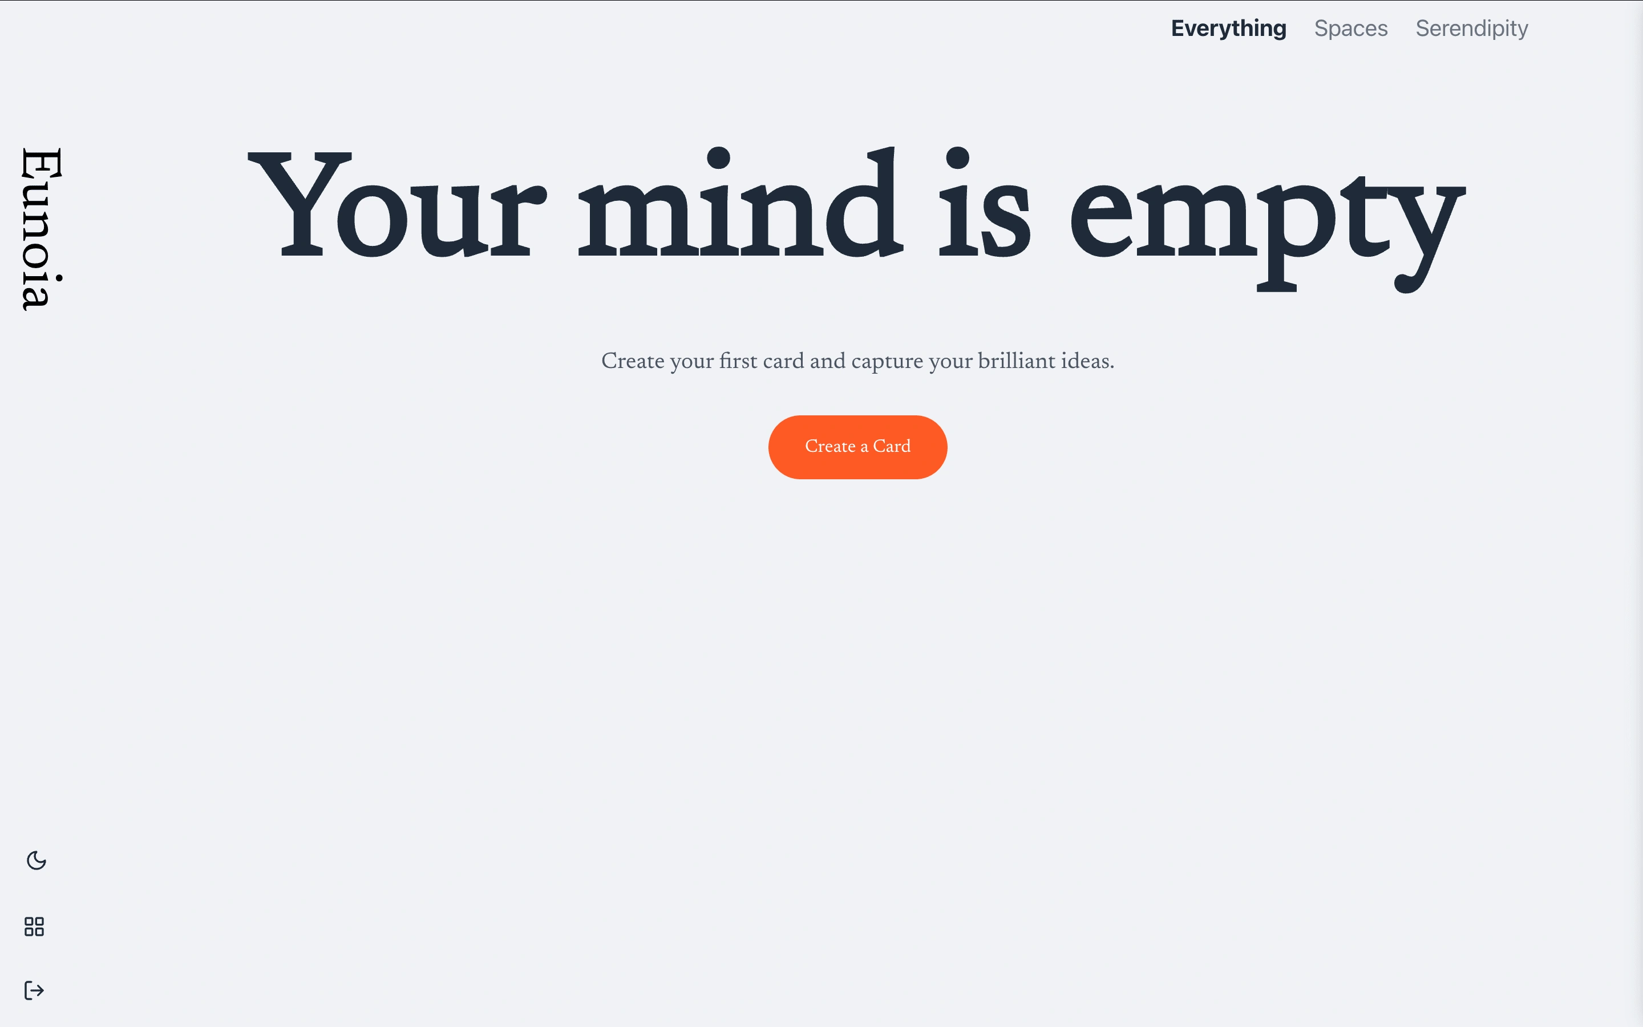Image resolution: width=1643 pixels, height=1027 pixels.
Task: Click the Create a Card button
Action: point(857,446)
